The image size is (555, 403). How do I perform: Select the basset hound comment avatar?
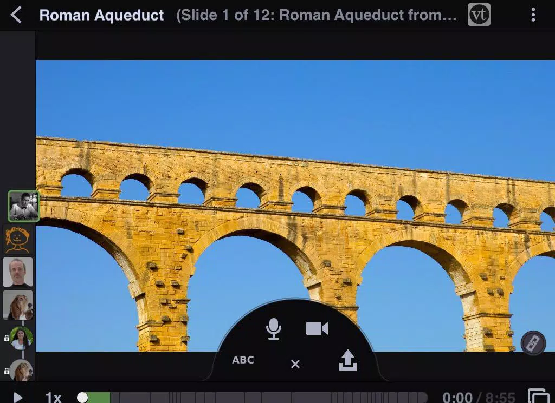tap(18, 305)
